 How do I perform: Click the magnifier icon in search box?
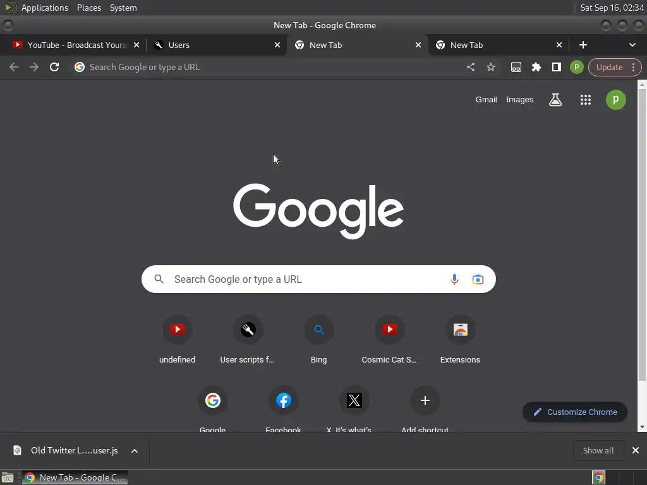[159, 279]
